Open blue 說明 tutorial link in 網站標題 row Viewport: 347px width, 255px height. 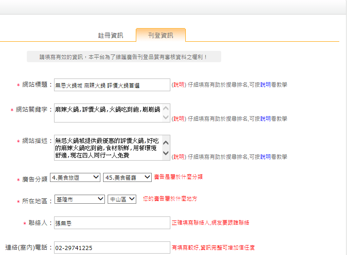[266, 84]
